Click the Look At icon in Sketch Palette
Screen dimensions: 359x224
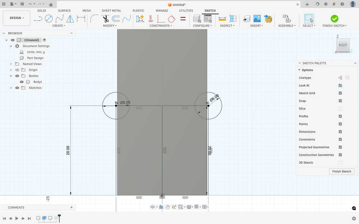point(340,86)
